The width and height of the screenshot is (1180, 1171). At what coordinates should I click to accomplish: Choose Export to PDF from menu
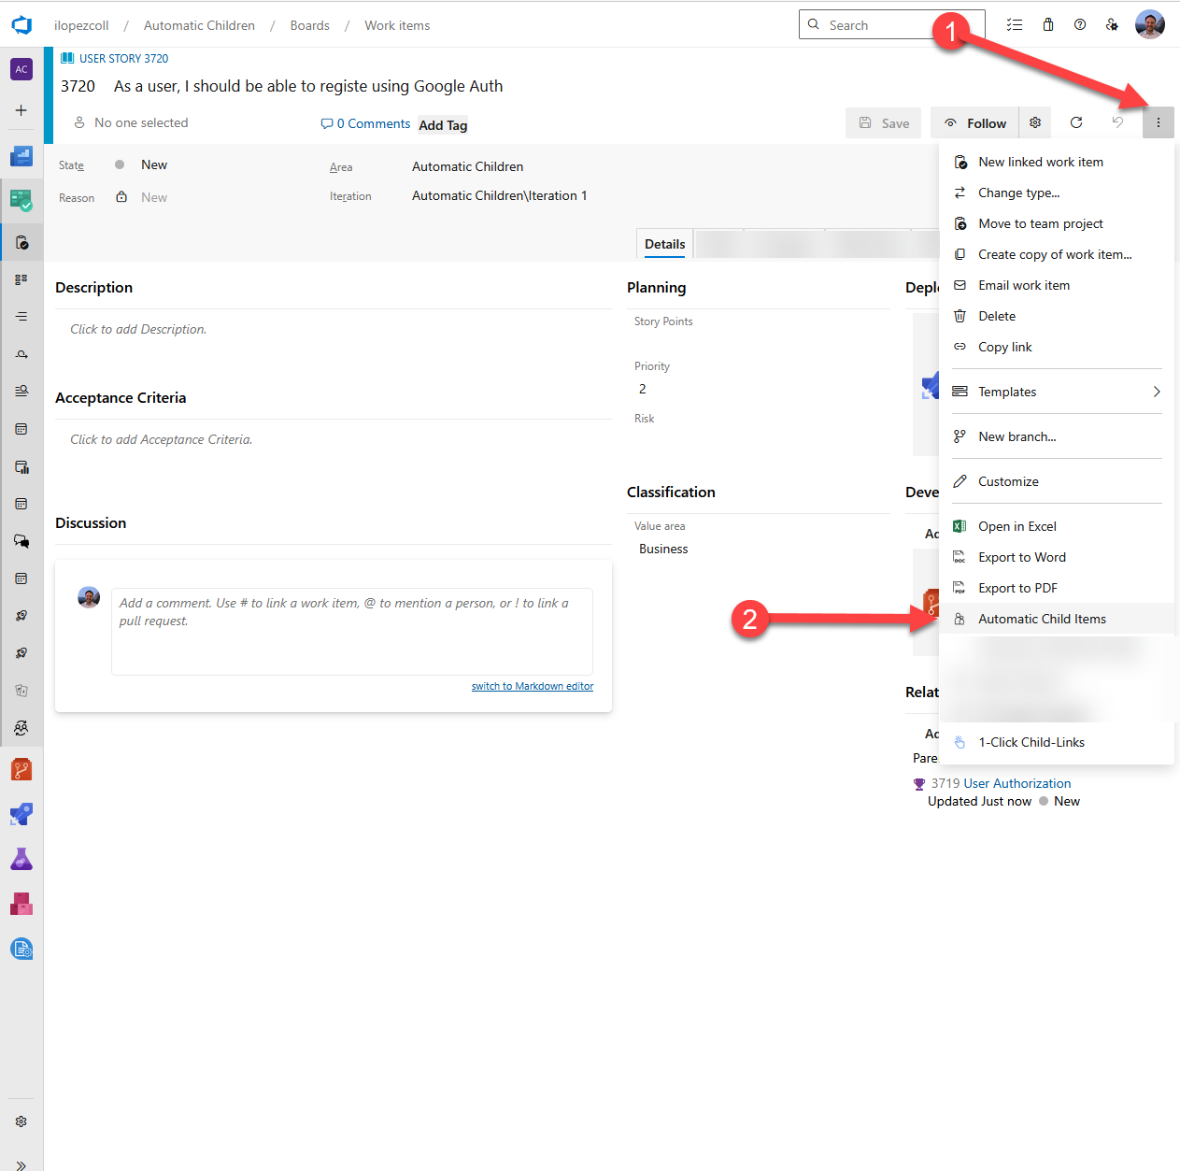point(1017,588)
